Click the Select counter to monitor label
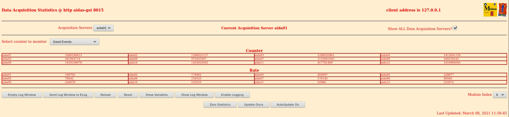 pyautogui.click(x=24, y=42)
